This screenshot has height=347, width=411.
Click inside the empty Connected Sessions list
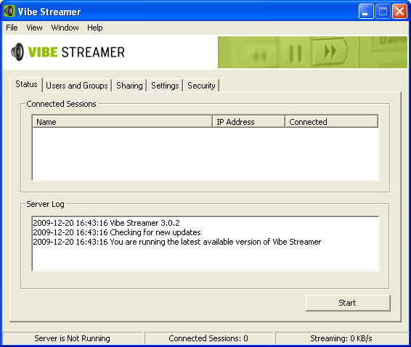(206, 154)
